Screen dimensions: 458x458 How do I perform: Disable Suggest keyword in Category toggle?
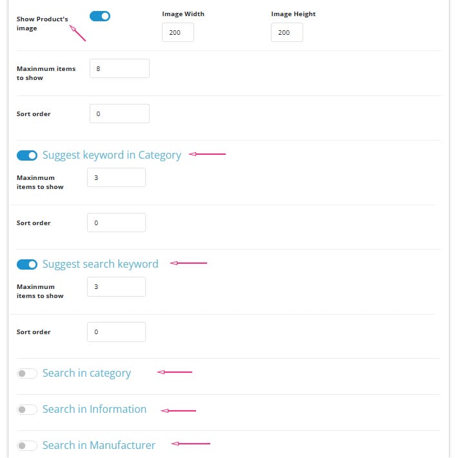point(27,155)
